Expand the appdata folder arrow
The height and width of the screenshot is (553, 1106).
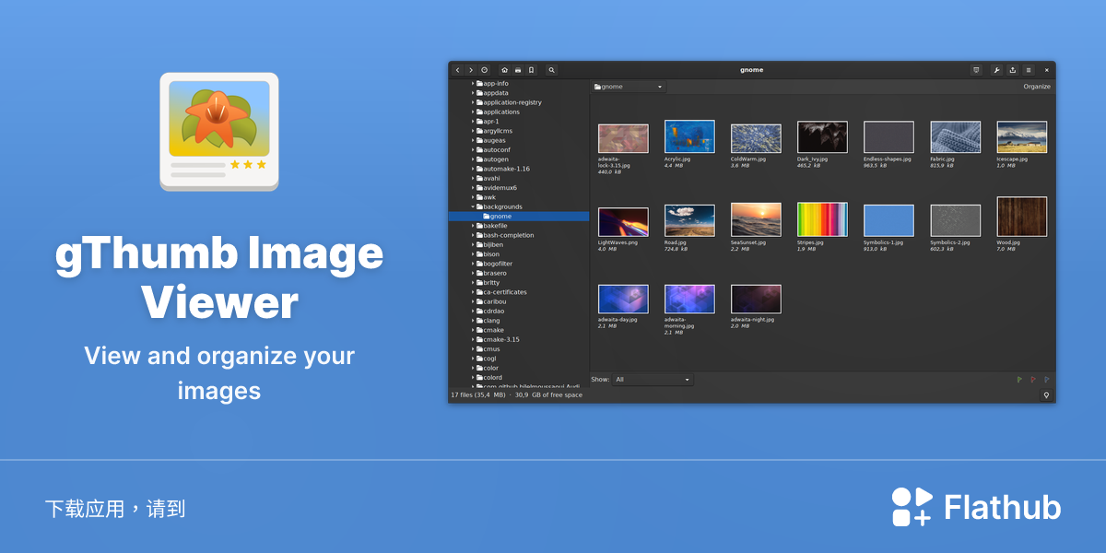pos(473,93)
